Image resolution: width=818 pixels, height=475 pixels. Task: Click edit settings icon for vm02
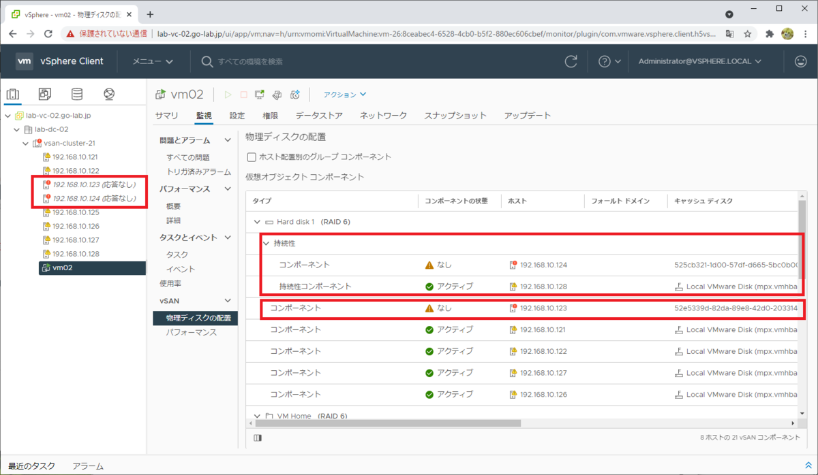277,95
